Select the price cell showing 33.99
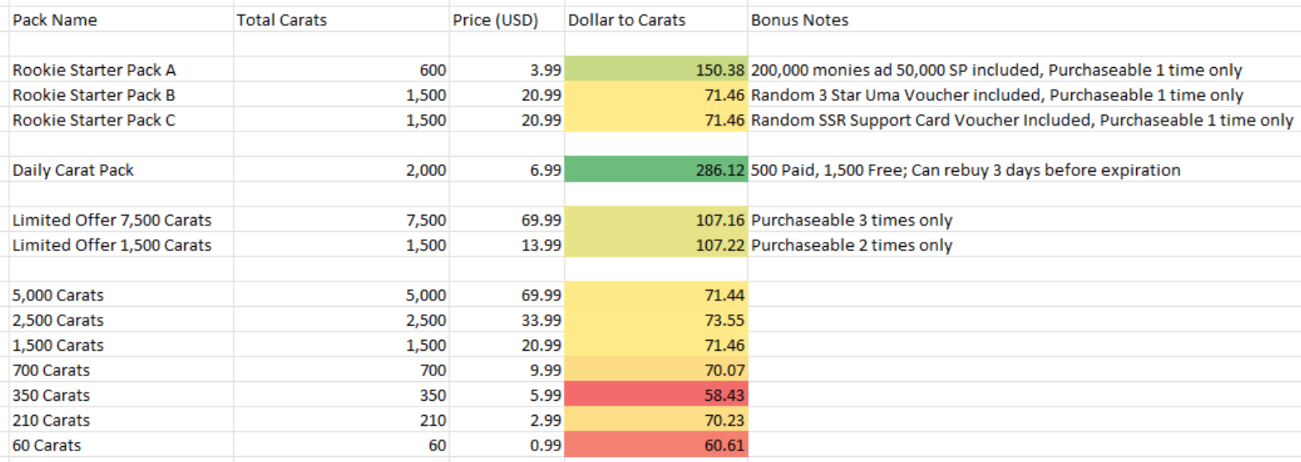 coord(507,320)
